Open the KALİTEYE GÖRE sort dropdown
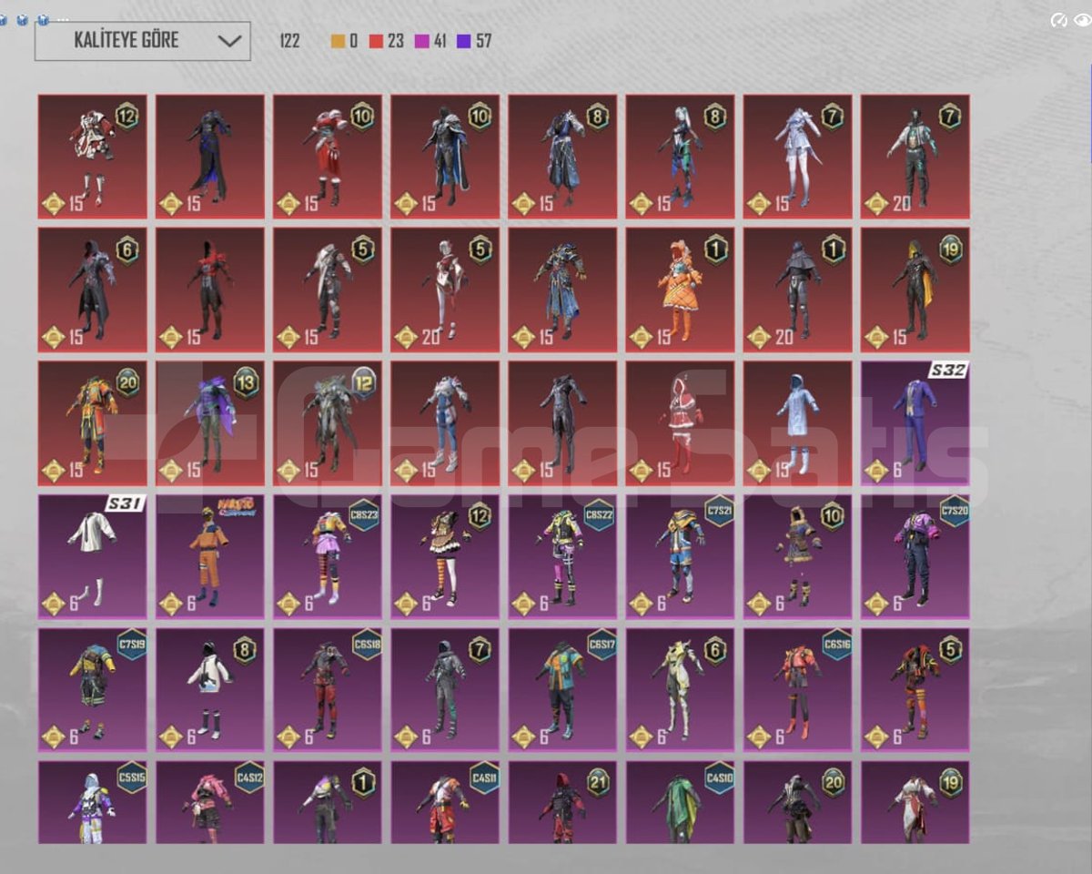 [143, 41]
